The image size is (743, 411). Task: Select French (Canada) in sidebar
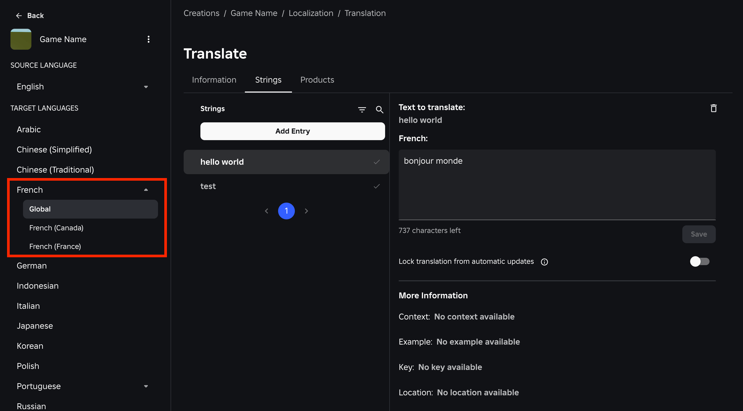point(56,228)
